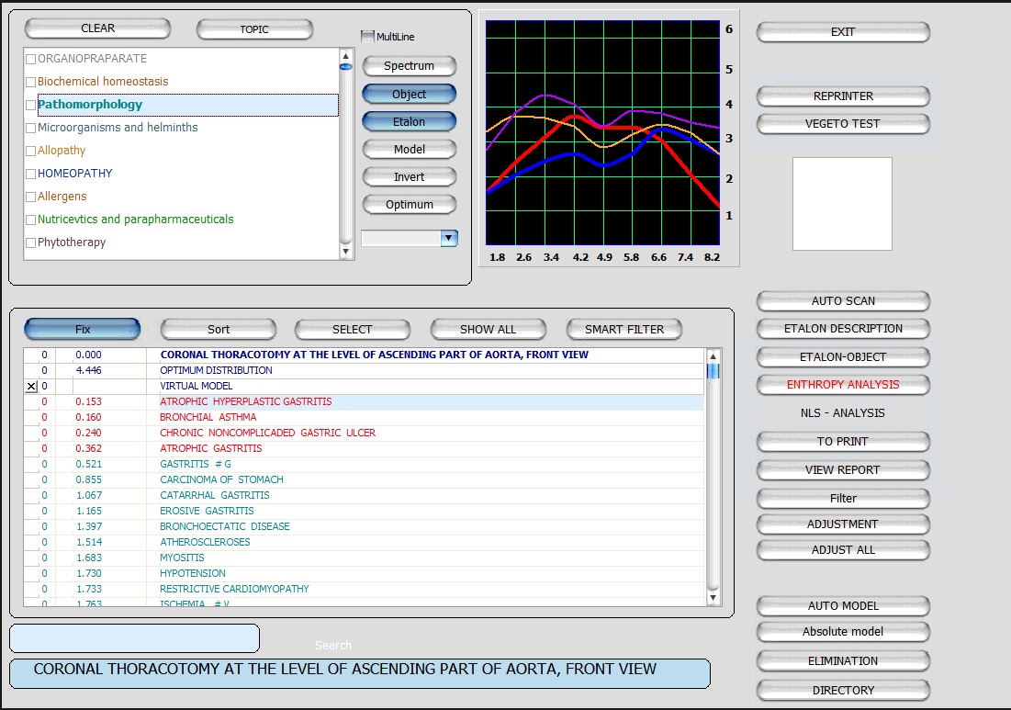
Task: Select the BRONCHIAL ASTHMA row
Action: (x=208, y=417)
